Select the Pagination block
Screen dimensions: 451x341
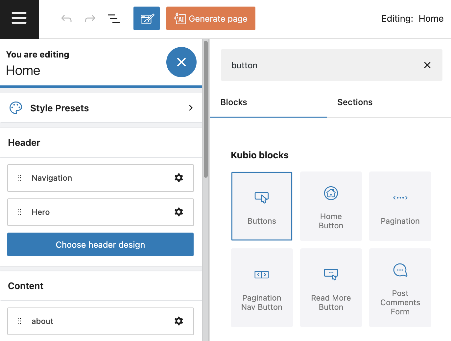400,206
